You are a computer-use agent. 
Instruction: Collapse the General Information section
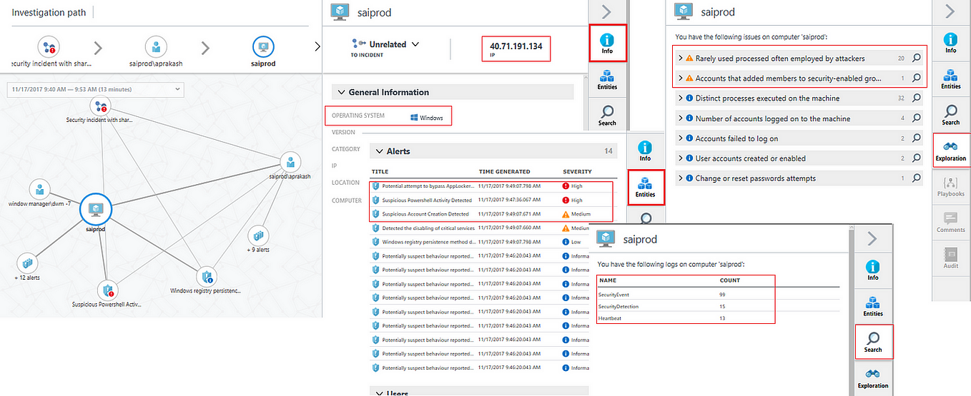(x=340, y=92)
